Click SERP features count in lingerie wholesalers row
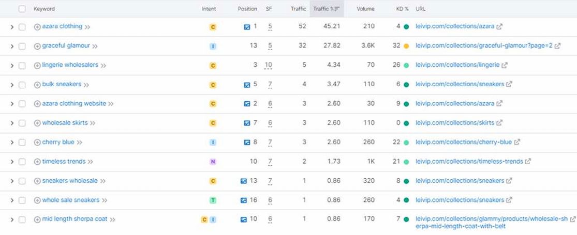The image size is (577, 235). tap(268, 66)
